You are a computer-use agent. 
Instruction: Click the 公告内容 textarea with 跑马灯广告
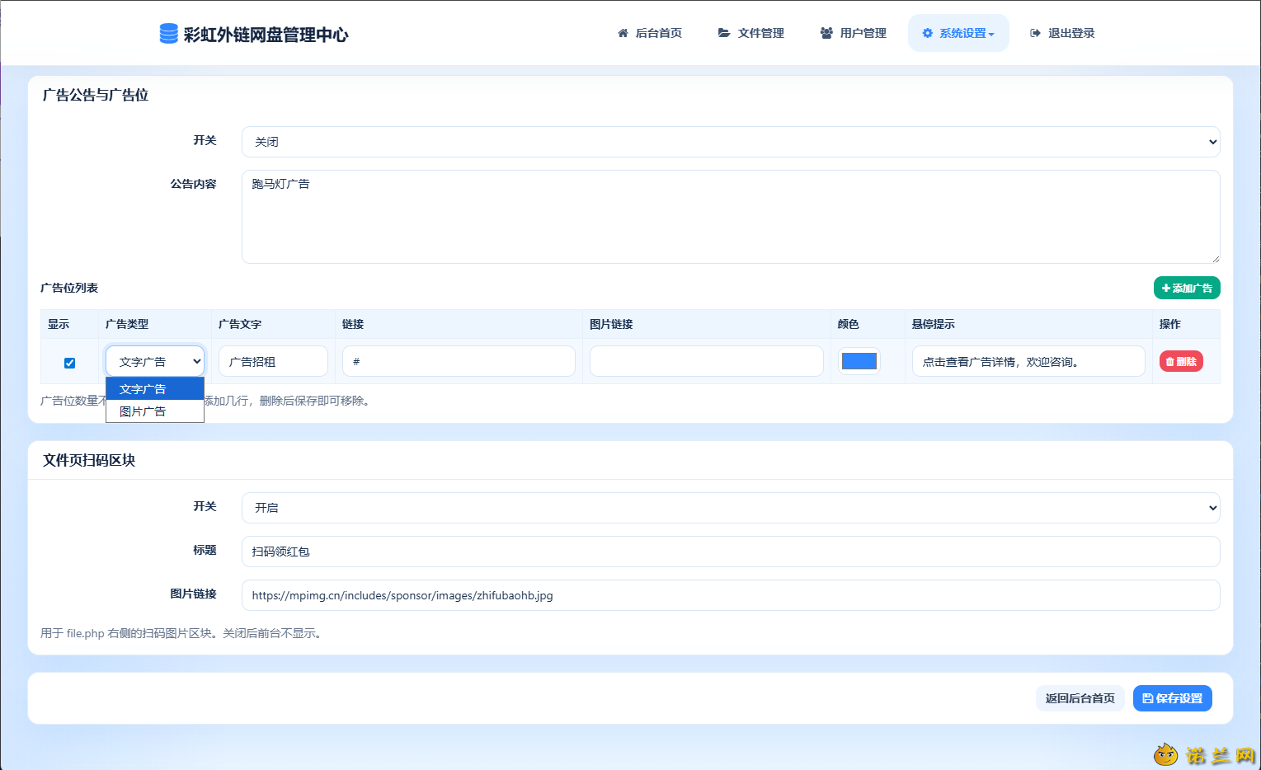pyautogui.click(x=731, y=217)
